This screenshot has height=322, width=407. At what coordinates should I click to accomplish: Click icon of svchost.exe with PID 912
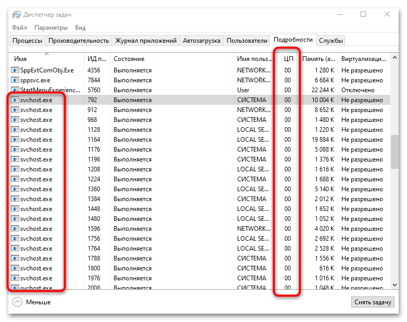pyautogui.click(x=15, y=110)
